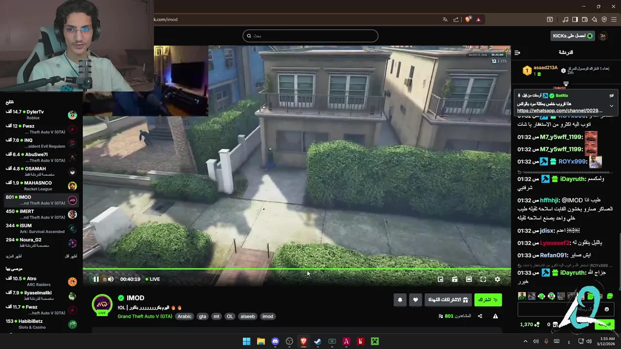Screen dimensions: 621x349
Task: Seek on the green stream progress bar
Action: (x=296, y=269)
